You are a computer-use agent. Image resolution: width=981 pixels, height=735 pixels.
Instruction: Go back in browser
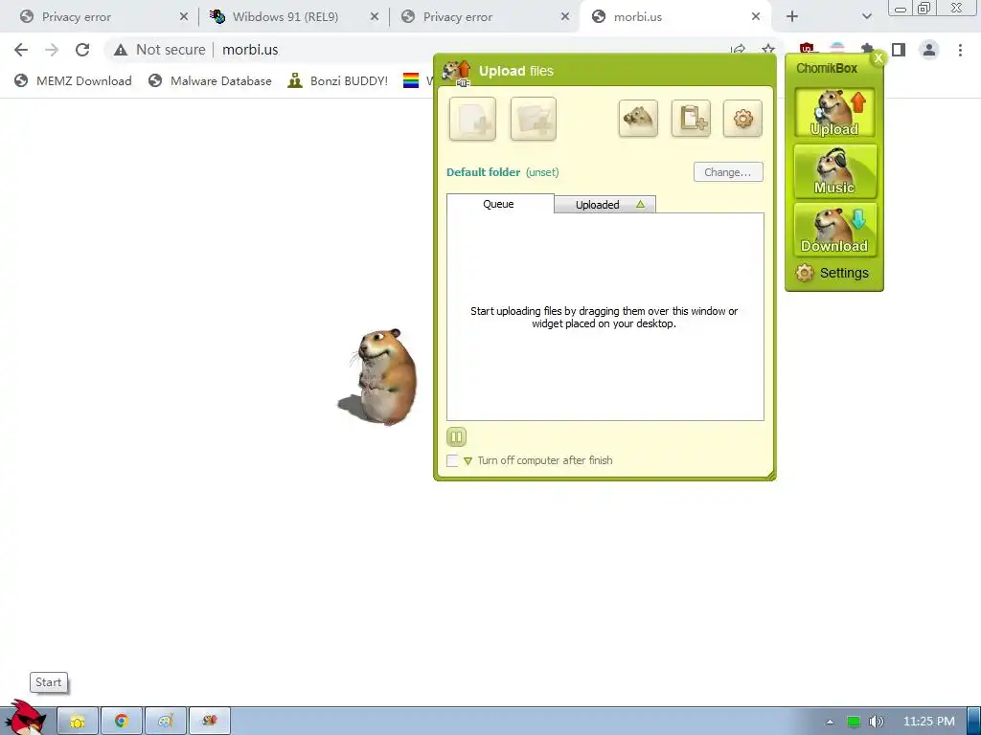[x=21, y=50]
